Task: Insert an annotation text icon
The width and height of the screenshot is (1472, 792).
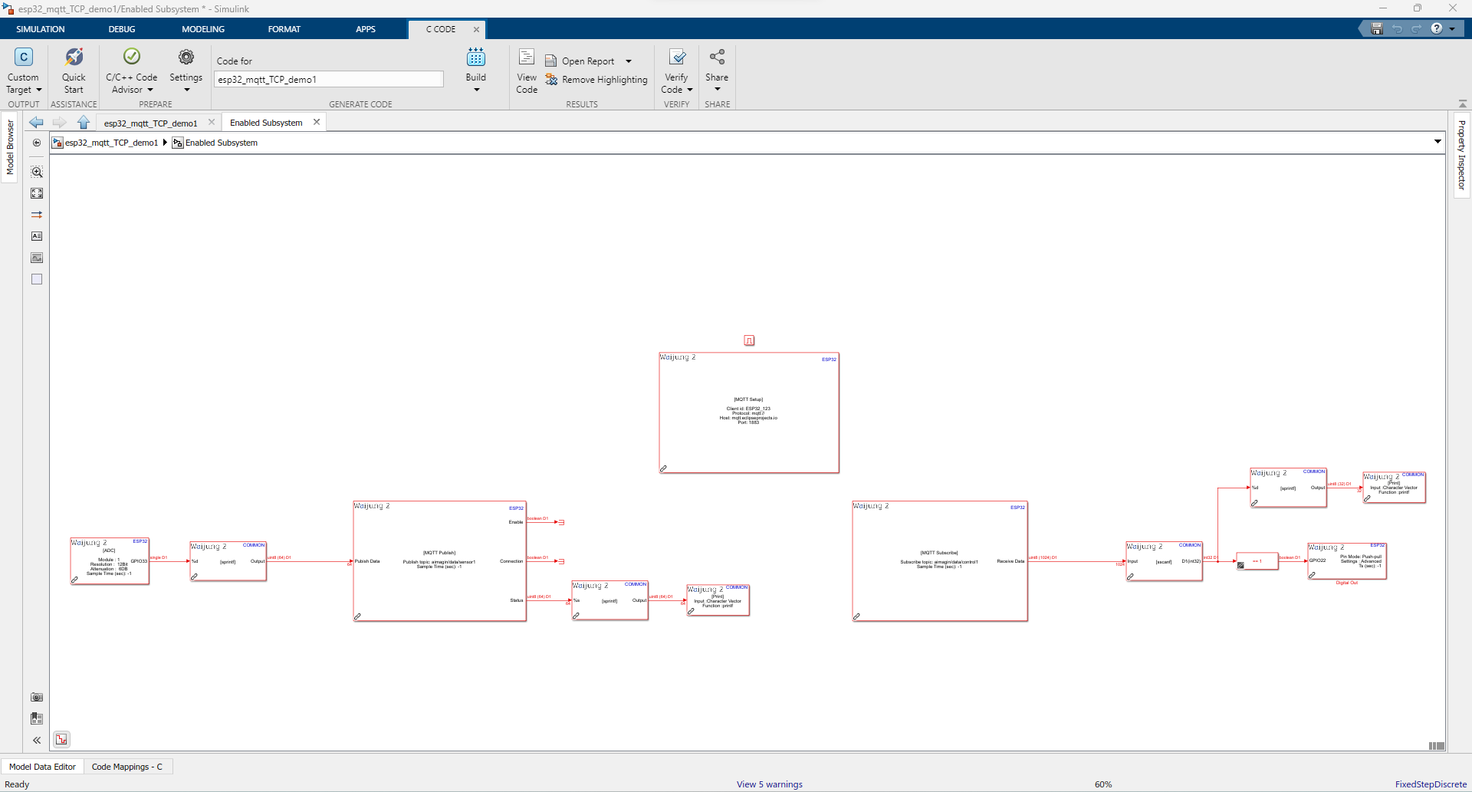Action: pos(37,236)
